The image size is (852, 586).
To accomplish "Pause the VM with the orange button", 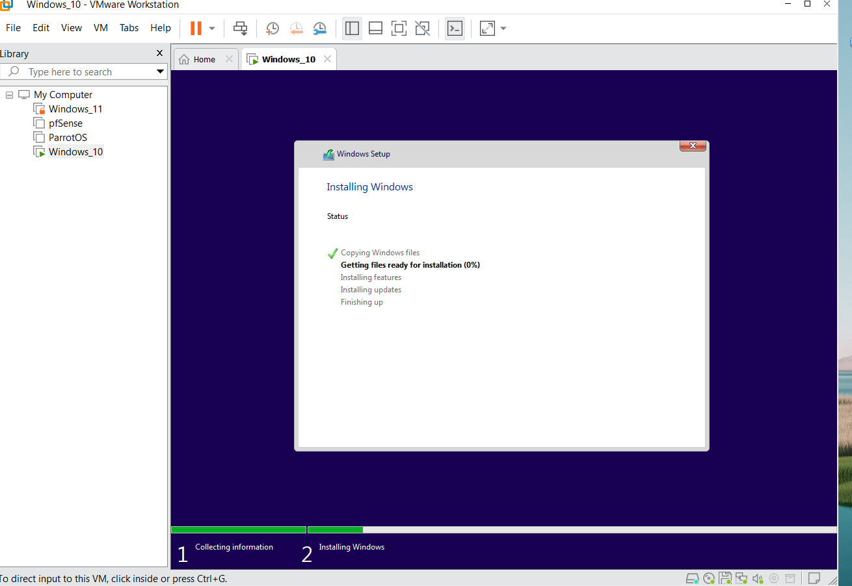I will pyautogui.click(x=196, y=28).
